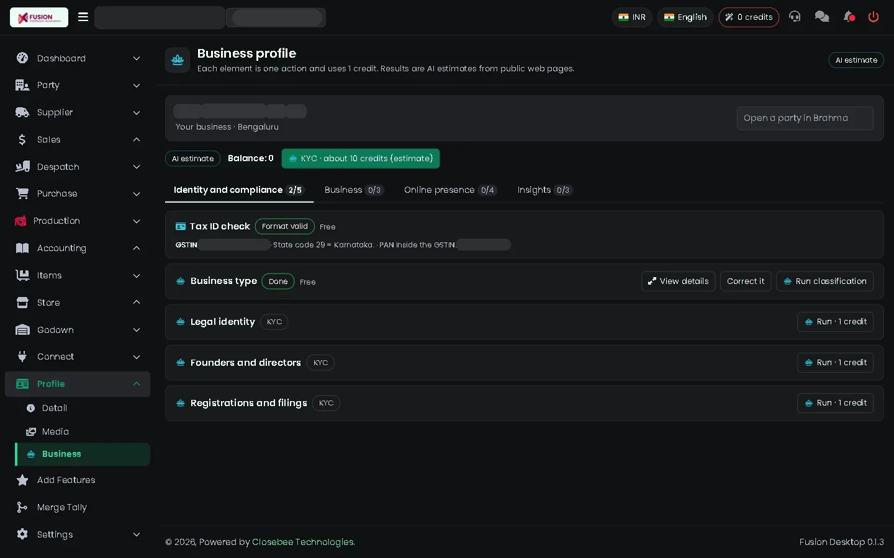Toggle the hamburger sidebar menu

pyautogui.click(x=83, y=17)
